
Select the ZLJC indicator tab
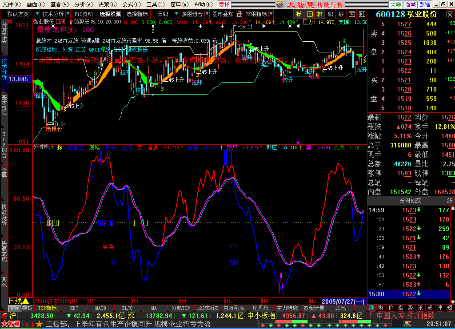128,308
